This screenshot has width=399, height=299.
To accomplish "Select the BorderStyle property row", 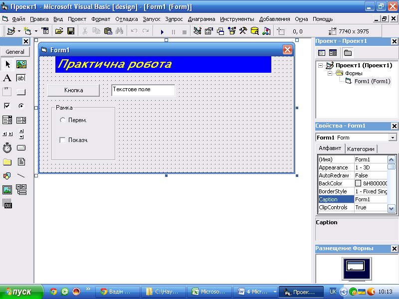I will tap(353, 191).
